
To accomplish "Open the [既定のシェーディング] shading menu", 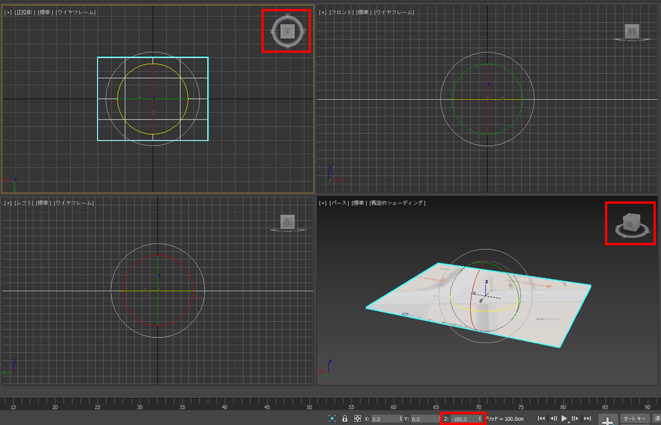I will (398, 203).
